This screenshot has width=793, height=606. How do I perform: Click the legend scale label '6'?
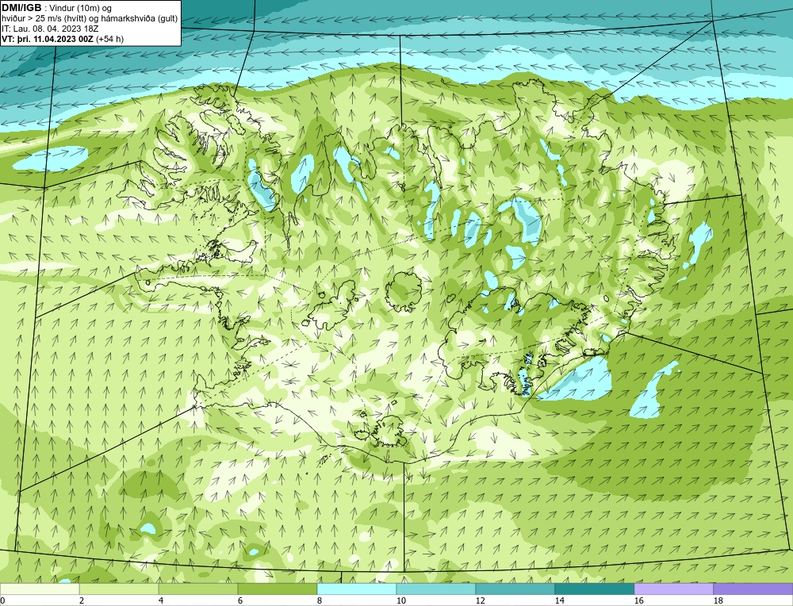240,600
